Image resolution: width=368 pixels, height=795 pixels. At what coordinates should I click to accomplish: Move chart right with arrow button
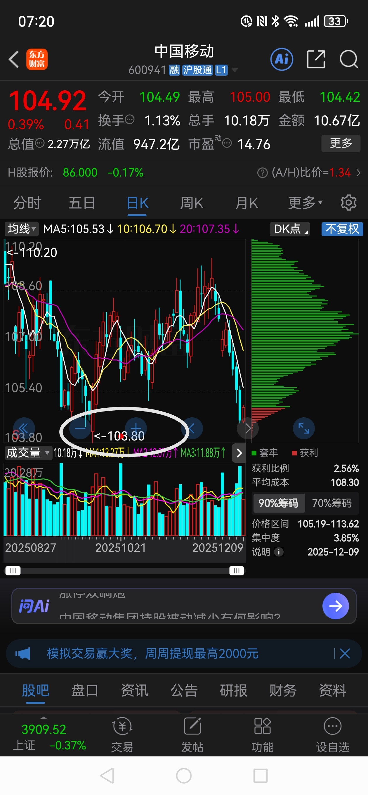coord(248,428)
